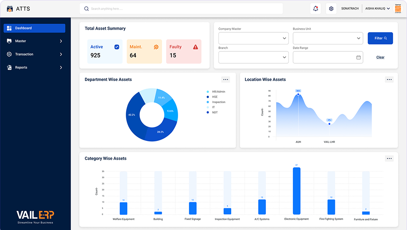Image resolution: width=407 pixels, height=230 pixels.
Task: Open the Reports sidebar menu
Action: point(35,68)
